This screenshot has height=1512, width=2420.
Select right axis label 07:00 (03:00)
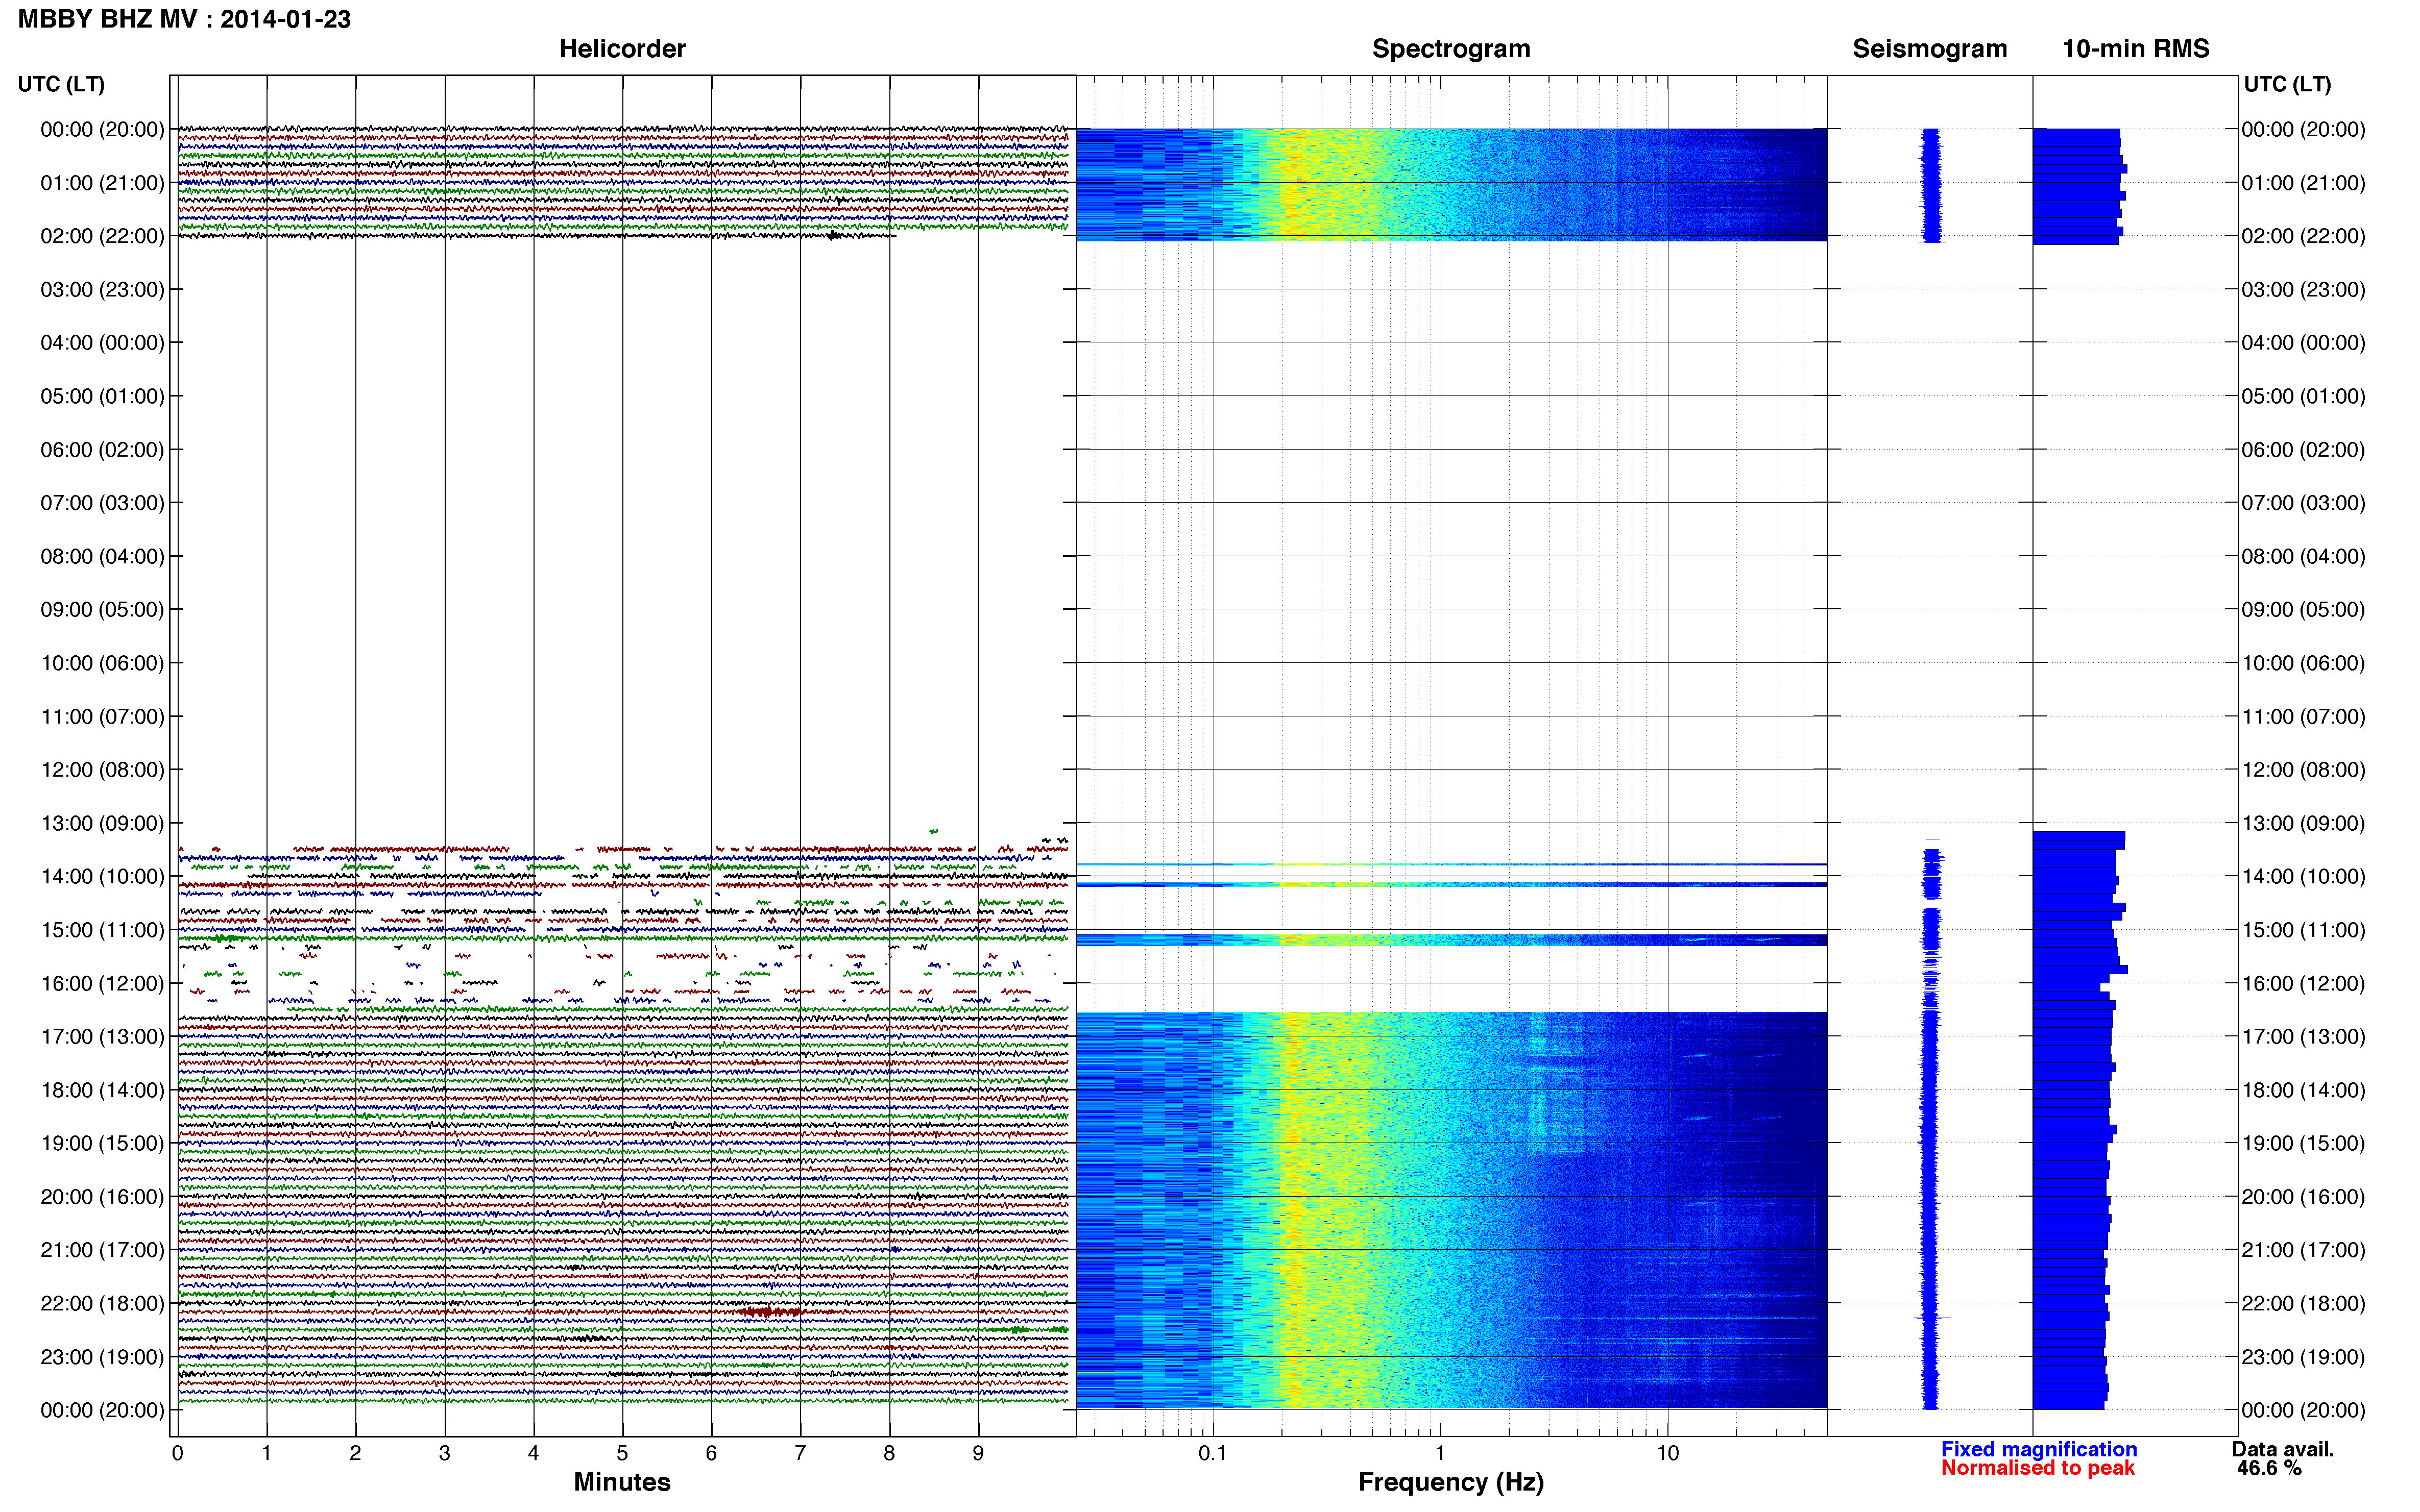2303,503
